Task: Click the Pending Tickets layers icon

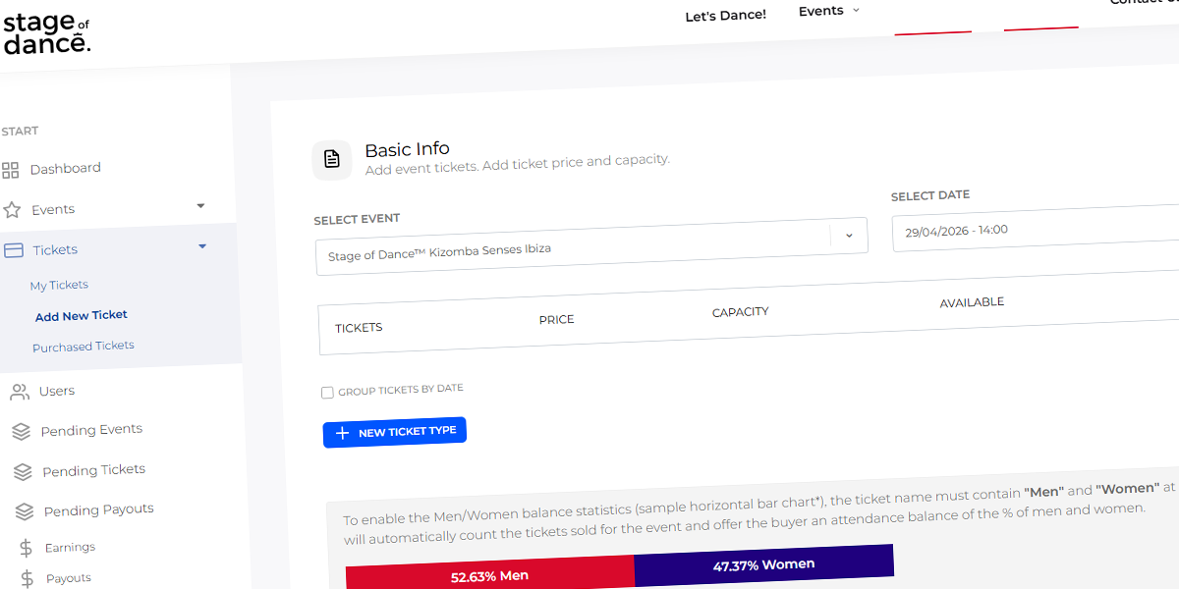Action: 23,472
